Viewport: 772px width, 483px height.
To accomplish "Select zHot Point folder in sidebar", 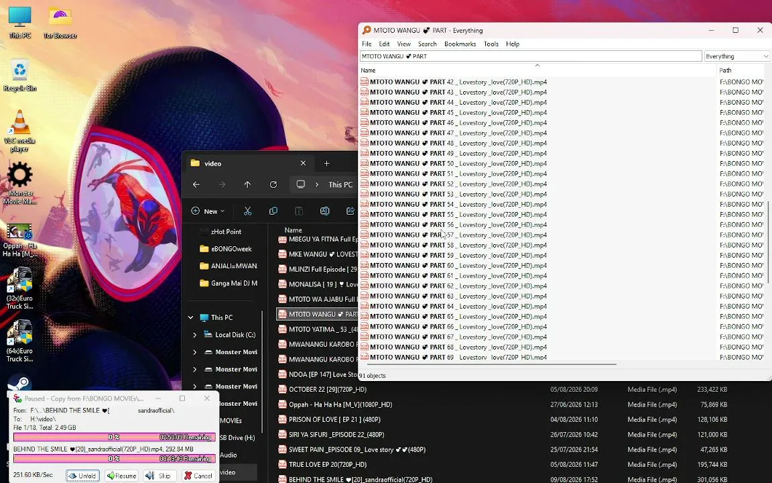I will 226,231.
